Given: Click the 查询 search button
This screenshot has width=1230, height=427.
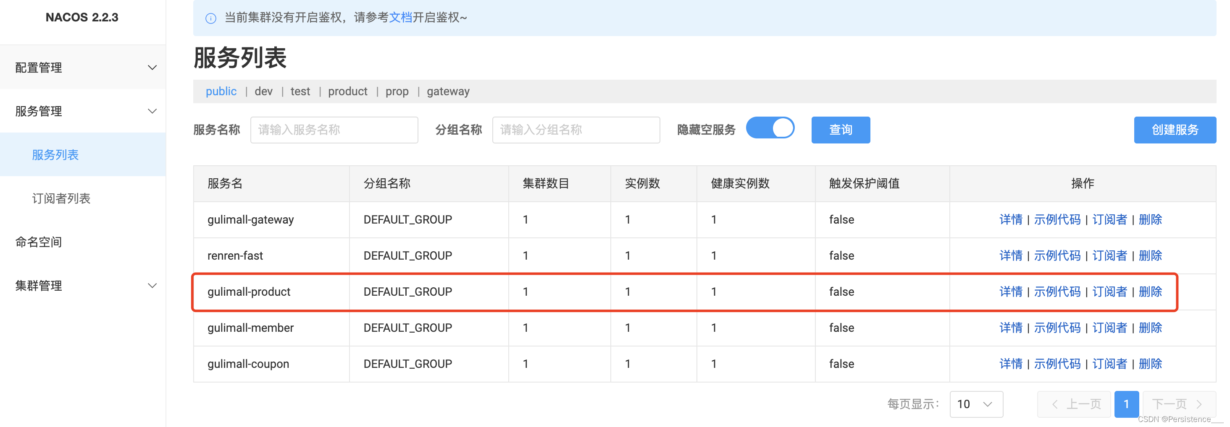Looking at the screenshot, I should tap(840, 130).
